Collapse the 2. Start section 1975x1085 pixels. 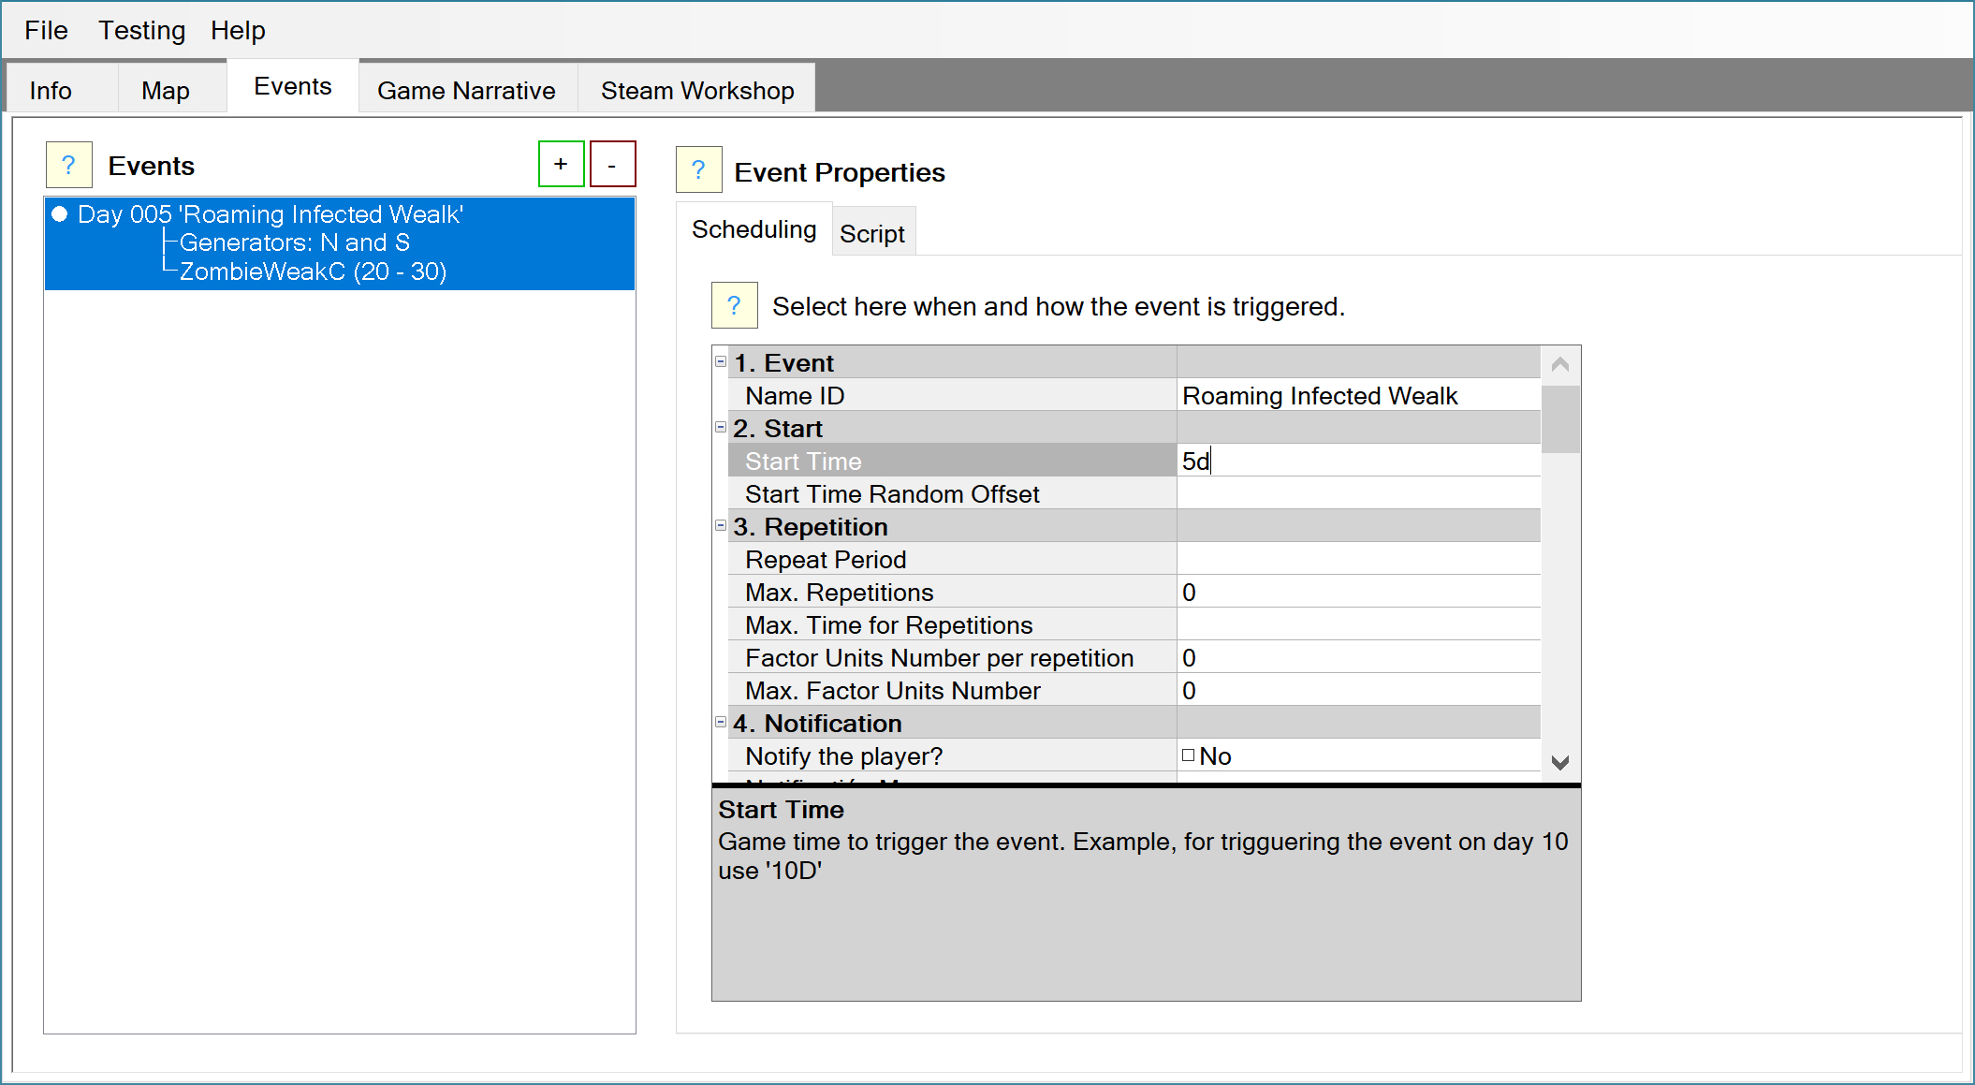pyautogui.click(x=721, y=427)
